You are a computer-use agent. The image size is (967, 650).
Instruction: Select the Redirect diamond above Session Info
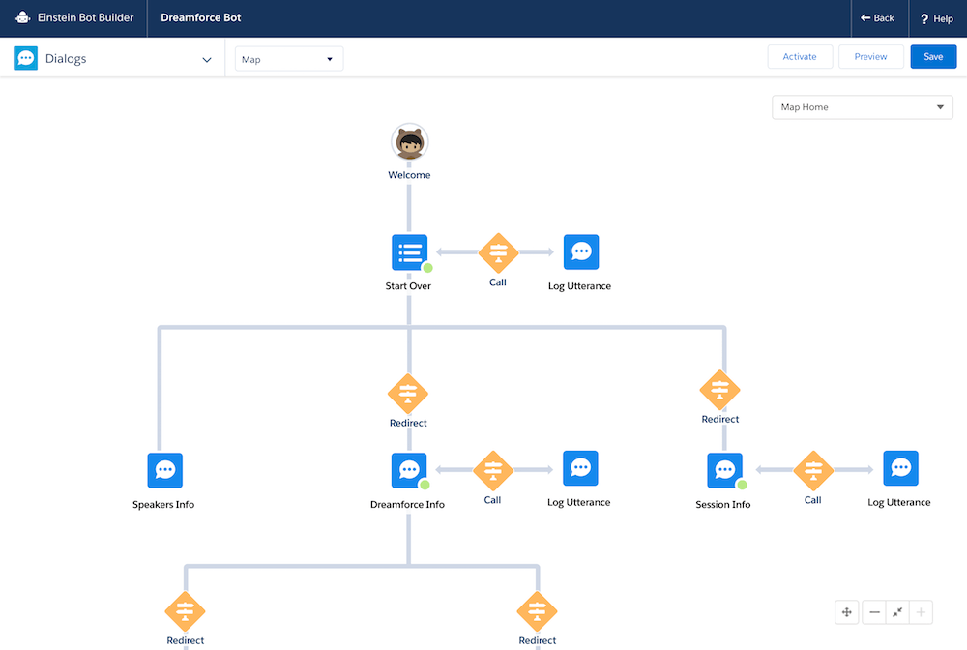719,390
